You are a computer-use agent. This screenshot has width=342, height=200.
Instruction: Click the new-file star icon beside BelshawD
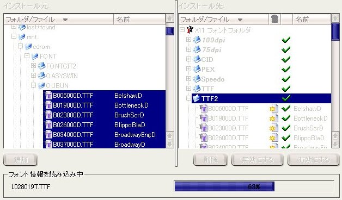tap(274, 108)
